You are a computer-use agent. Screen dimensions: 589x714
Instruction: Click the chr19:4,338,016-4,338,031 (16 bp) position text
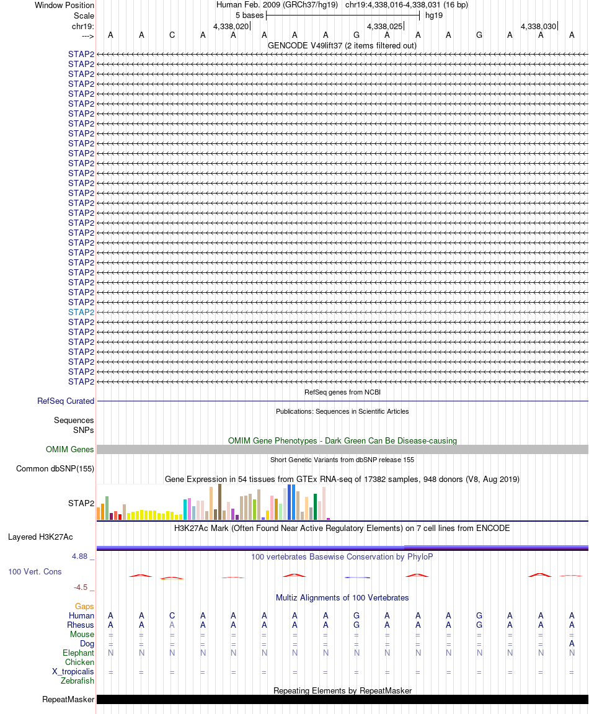[407, 5]
